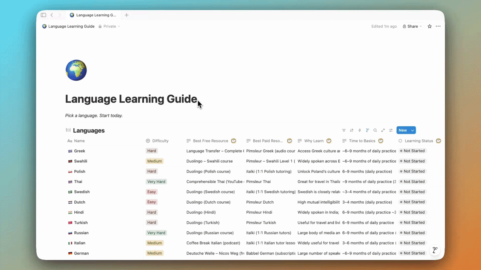This screenshot has height=270, width=481.
Task: Open automations lightning bolt icon
Action: point(360,130)
